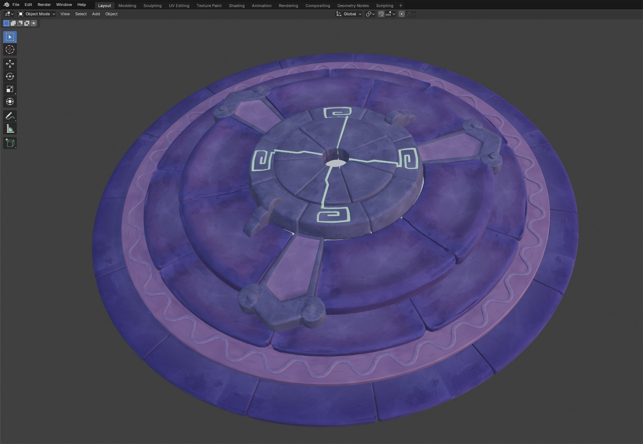Switch to the UV Editing workspace tab
643x444 pixels.
(x=179, y=5)
